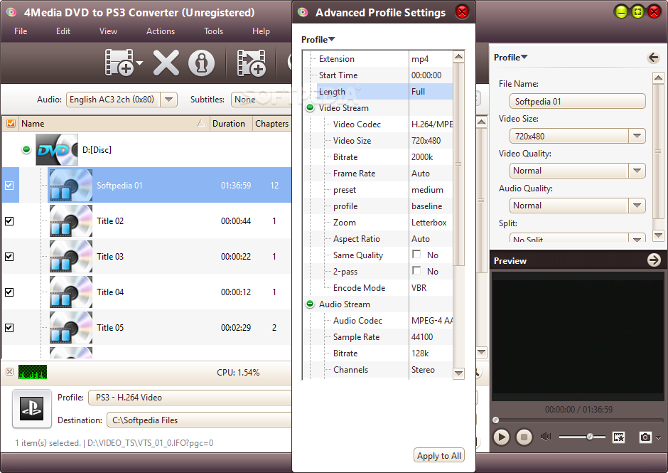Open the Edit menu
Viewport: 668px width, 473px height.
[63, 31]
